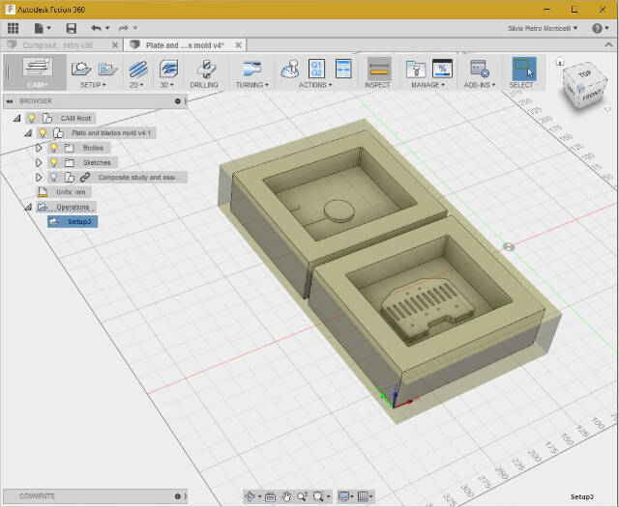Open the Undo history dropdown arrow
The width and height of the screenshot is (619, 507).
click(107, 28)
